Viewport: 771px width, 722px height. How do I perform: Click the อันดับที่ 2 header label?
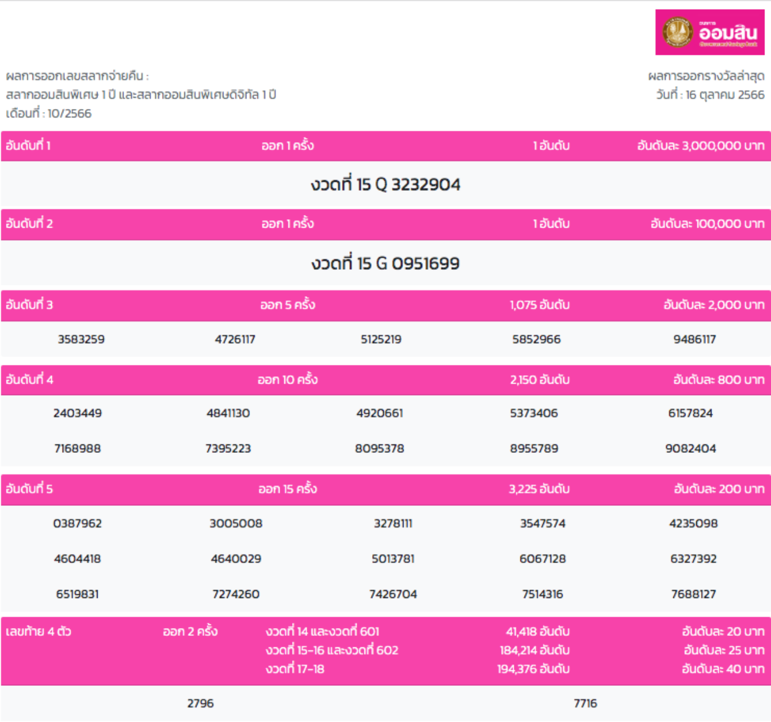30,224
